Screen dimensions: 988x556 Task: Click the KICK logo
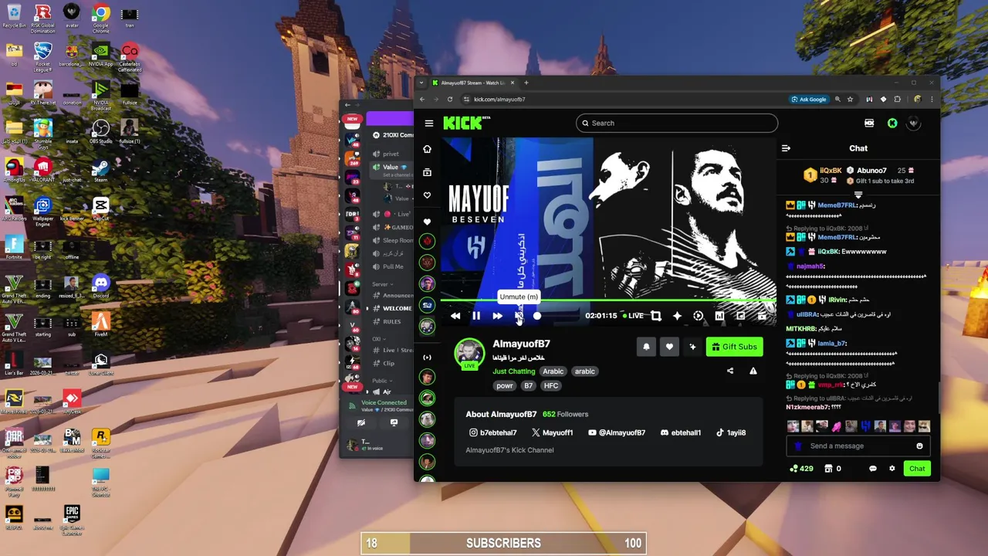click(x=466, y=123)
